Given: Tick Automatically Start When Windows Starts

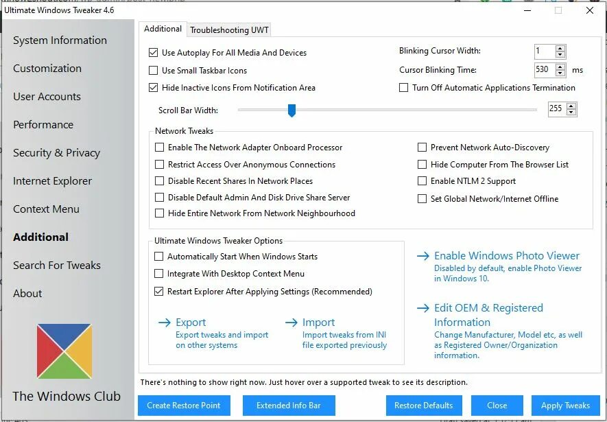Looking at the screenshot, I should (x=158, y=257).
